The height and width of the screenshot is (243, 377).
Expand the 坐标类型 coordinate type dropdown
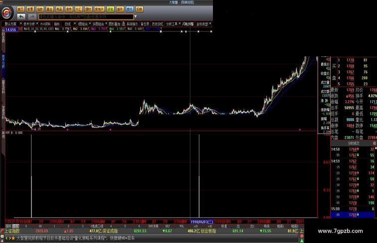coord(210,24)
